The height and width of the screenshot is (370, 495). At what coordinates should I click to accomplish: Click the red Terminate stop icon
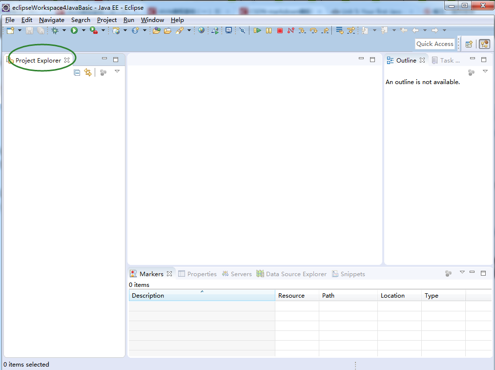click(x=280, y=30)
